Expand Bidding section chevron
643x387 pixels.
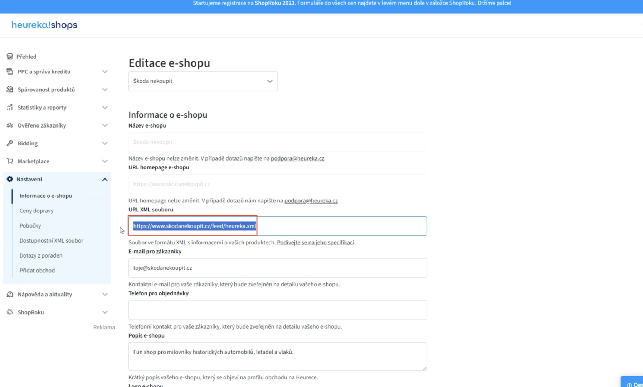pos(105,143)
